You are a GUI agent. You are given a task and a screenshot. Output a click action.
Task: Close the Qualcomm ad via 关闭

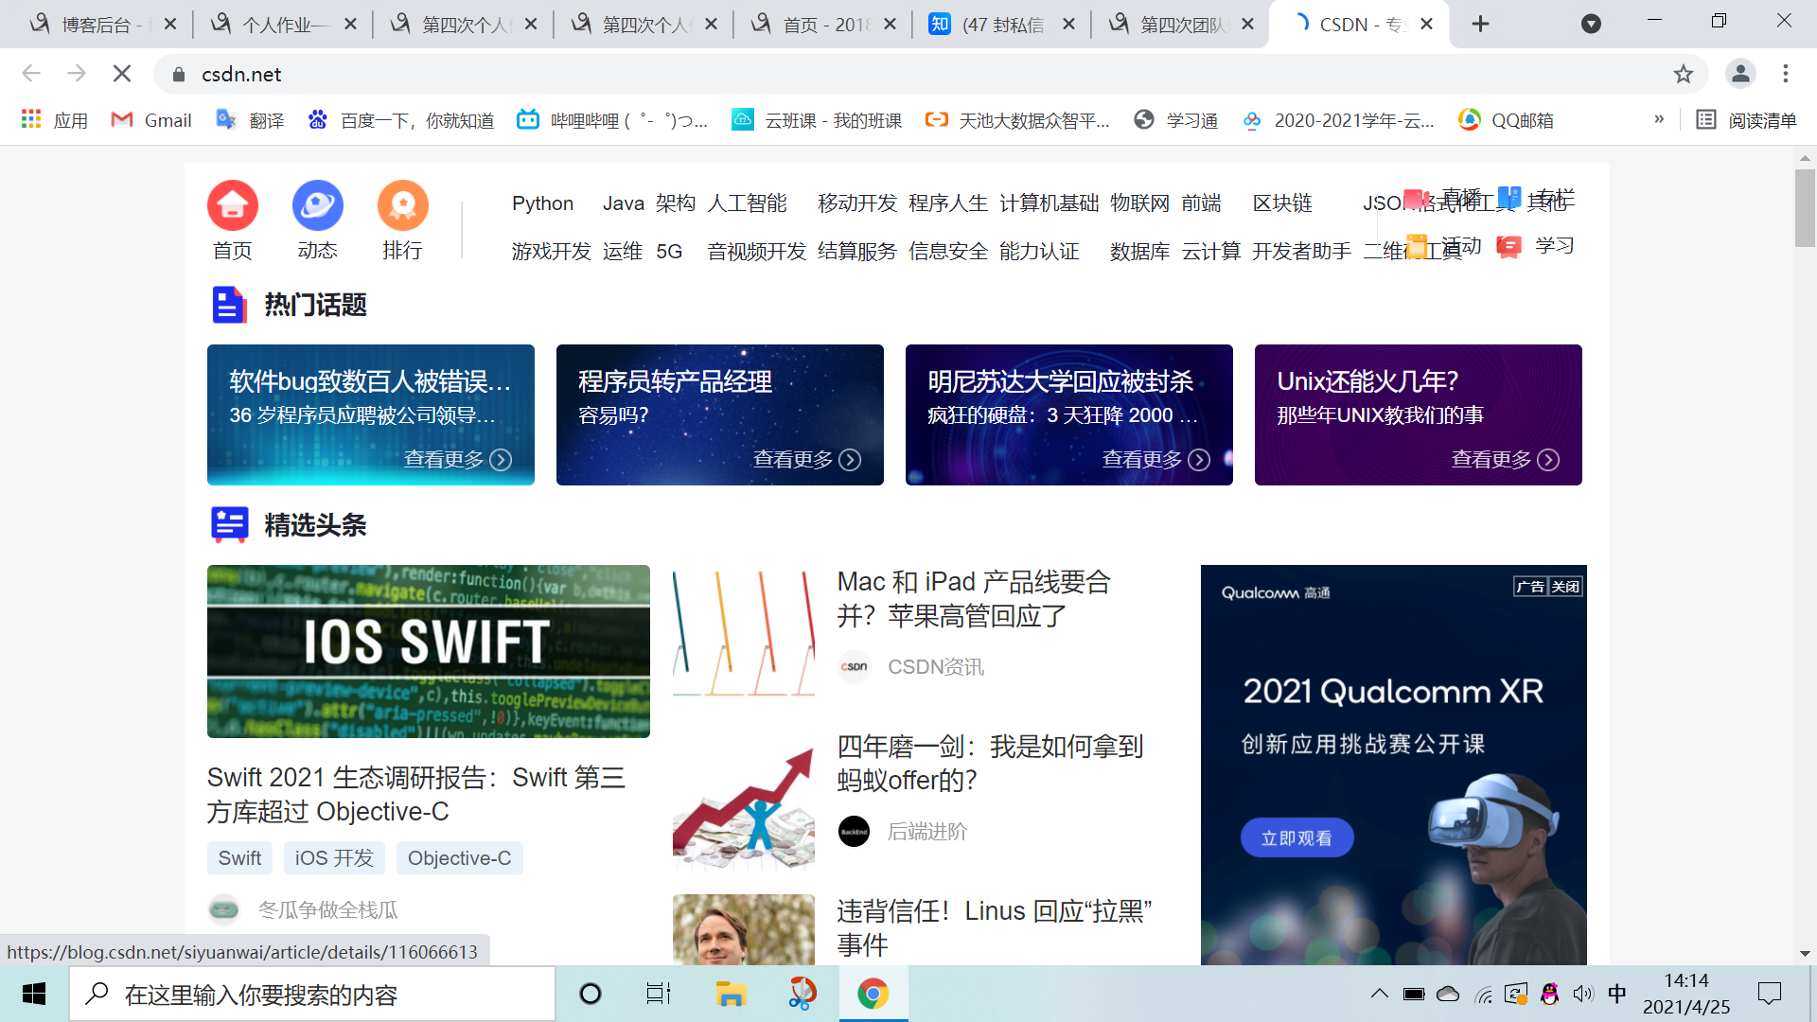click(1565, 587)
